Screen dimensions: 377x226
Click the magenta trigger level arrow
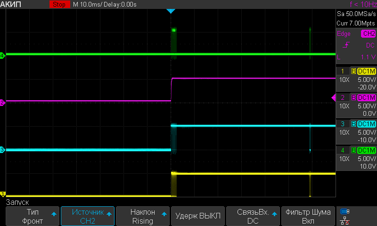pos(334,98)
